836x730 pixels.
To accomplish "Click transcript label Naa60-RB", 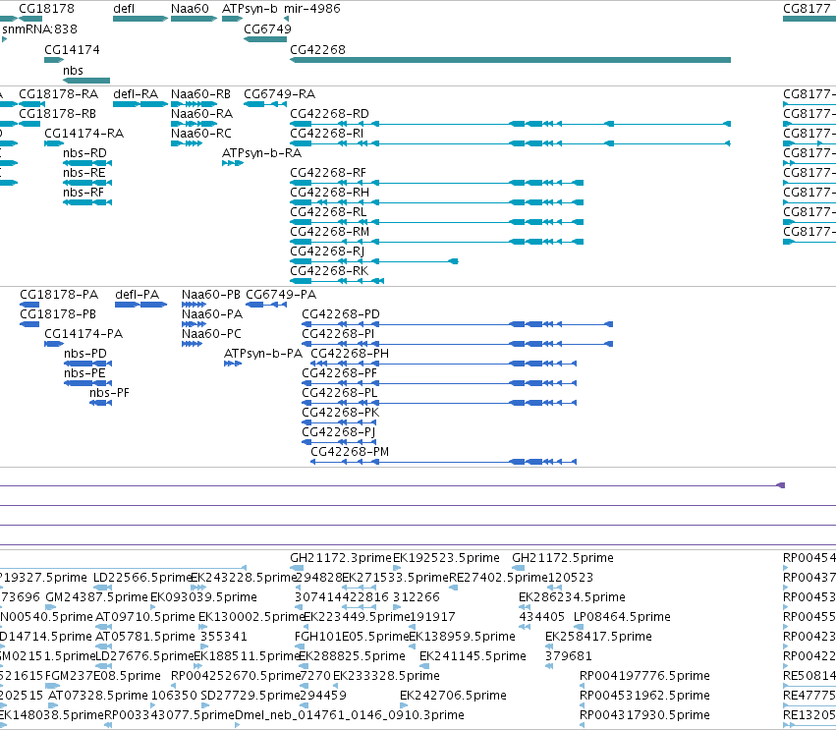I will pyautogui.click(x=201, y=94).
